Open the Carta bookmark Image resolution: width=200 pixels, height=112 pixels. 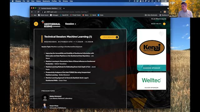pos(101,15)
